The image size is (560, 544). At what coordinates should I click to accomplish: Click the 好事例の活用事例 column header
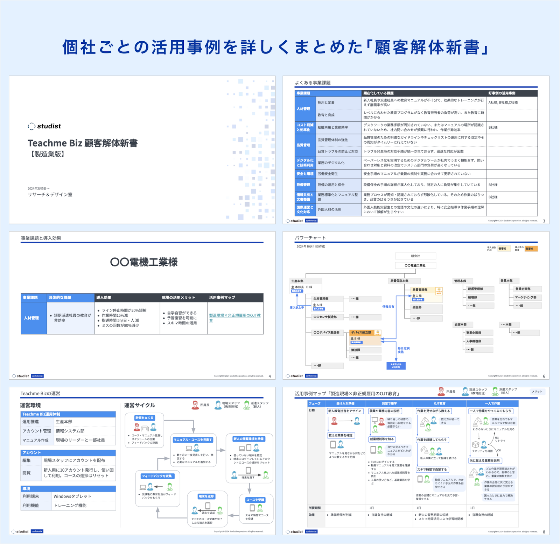click(x=512, y=93)
